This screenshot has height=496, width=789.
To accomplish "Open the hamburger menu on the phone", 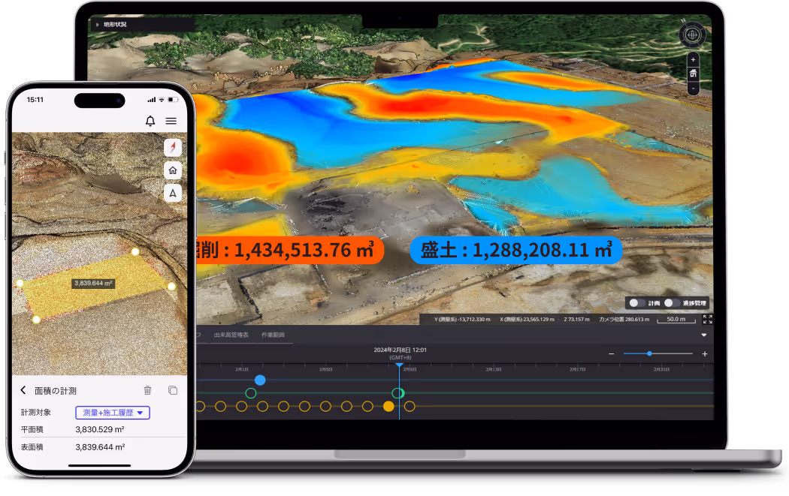I will 171,121.
